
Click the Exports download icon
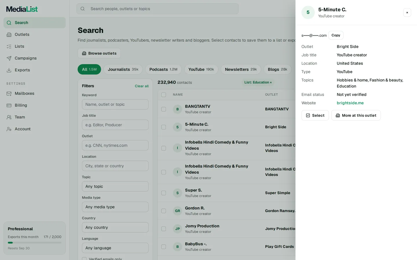pos(9,70)
